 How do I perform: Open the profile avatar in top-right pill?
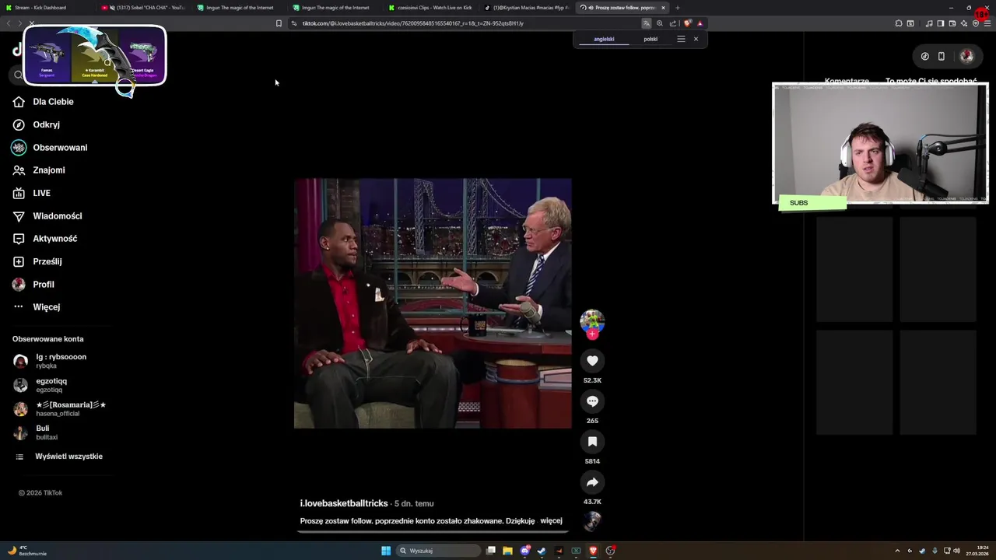966,56
